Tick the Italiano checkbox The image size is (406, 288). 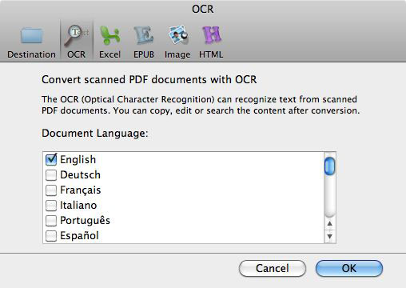click(x=51, y=206)
